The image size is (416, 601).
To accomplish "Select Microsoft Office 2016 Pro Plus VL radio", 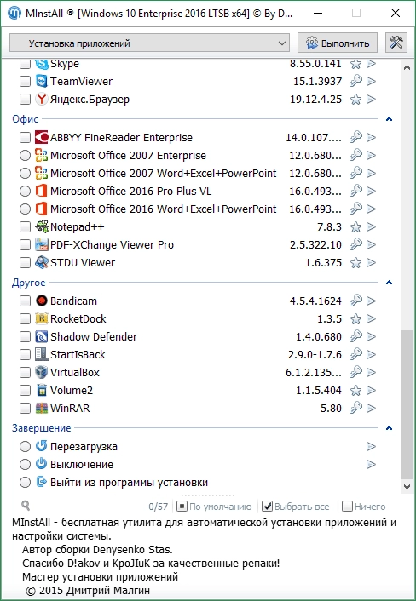I will [x=25, y=191].
